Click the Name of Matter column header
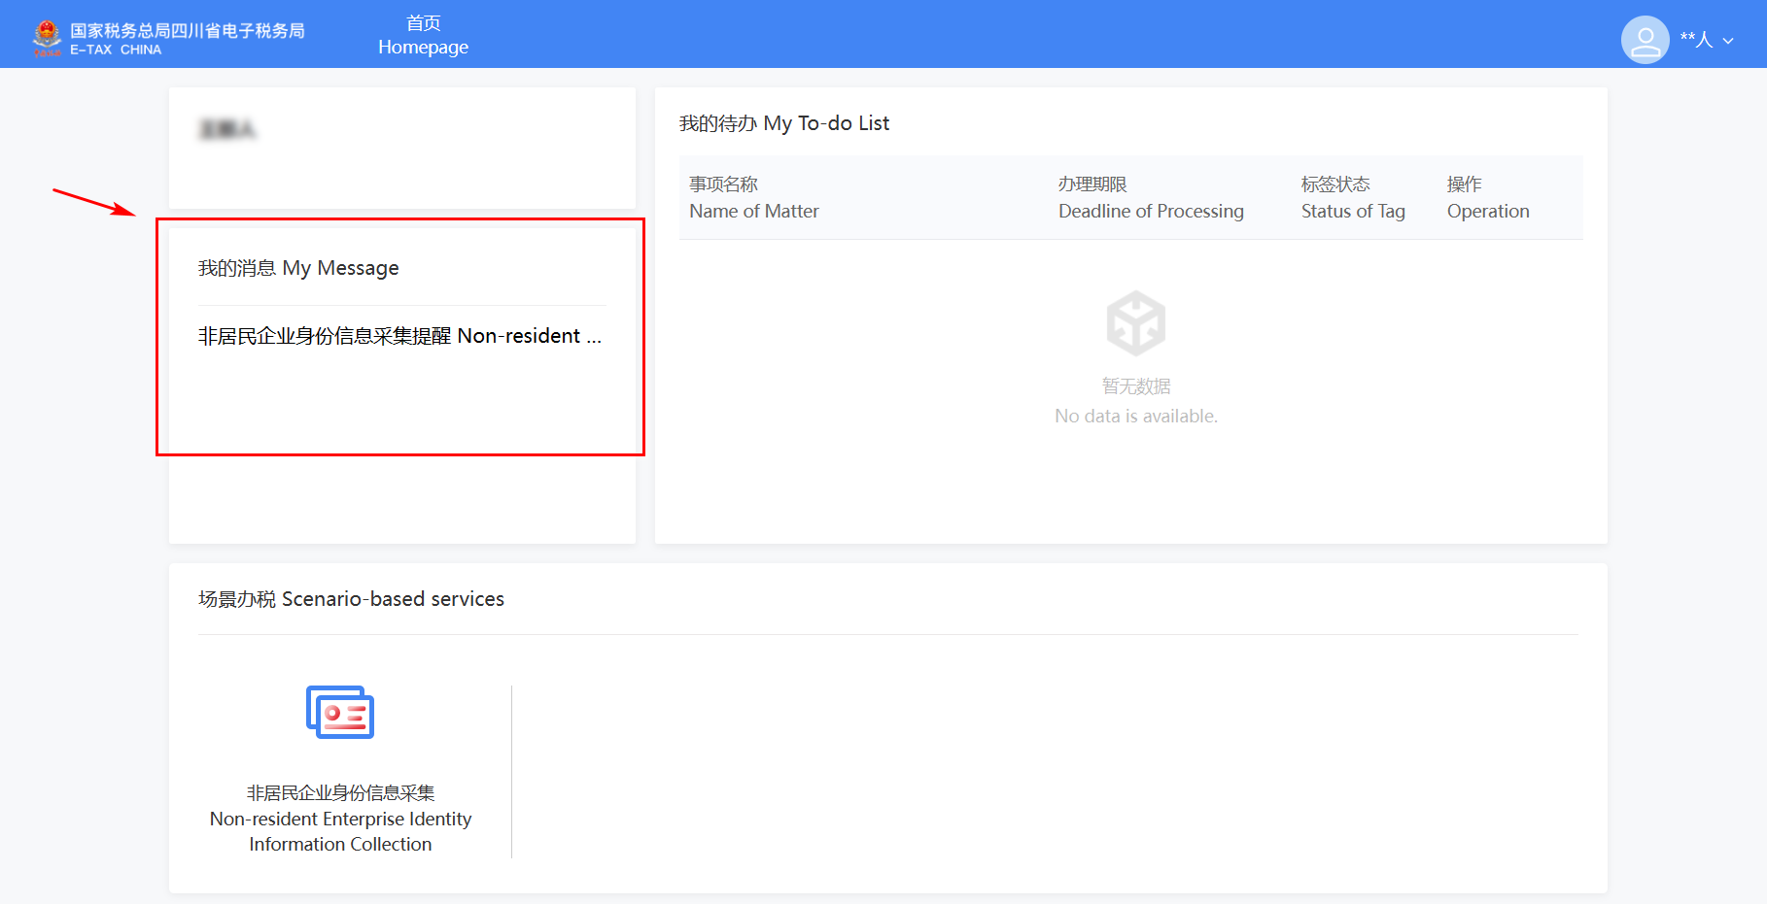This screenshot has height=904, width=1767. pos(753,198)
